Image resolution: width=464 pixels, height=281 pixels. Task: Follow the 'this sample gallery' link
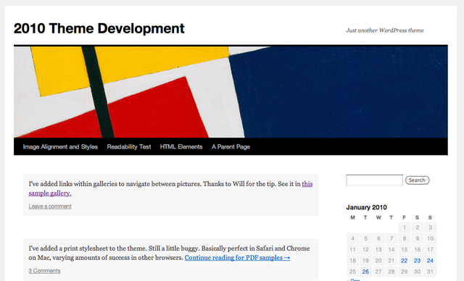(x=170, y=188)
